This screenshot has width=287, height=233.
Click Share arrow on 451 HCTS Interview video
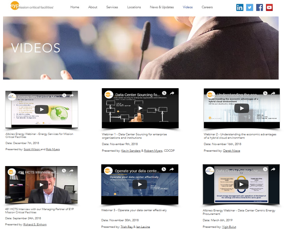(x=71, y=171)
